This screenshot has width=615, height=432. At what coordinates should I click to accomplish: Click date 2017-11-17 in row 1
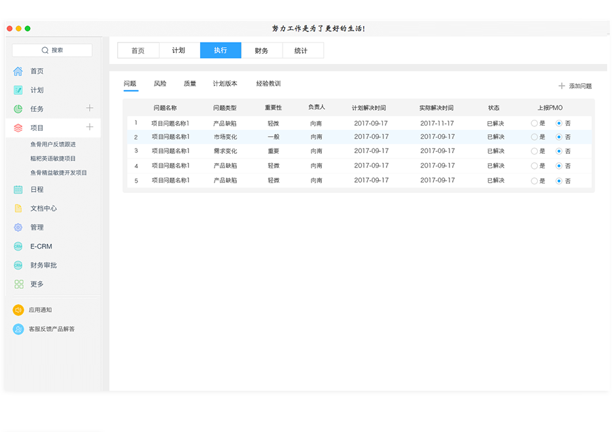click(x=437, y=123)
